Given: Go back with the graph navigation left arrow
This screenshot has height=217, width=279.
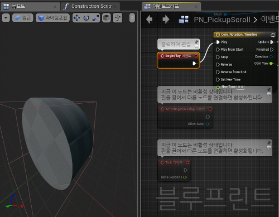Looking at the screenshot, I should pyautogui.click(x=149, y=20).
